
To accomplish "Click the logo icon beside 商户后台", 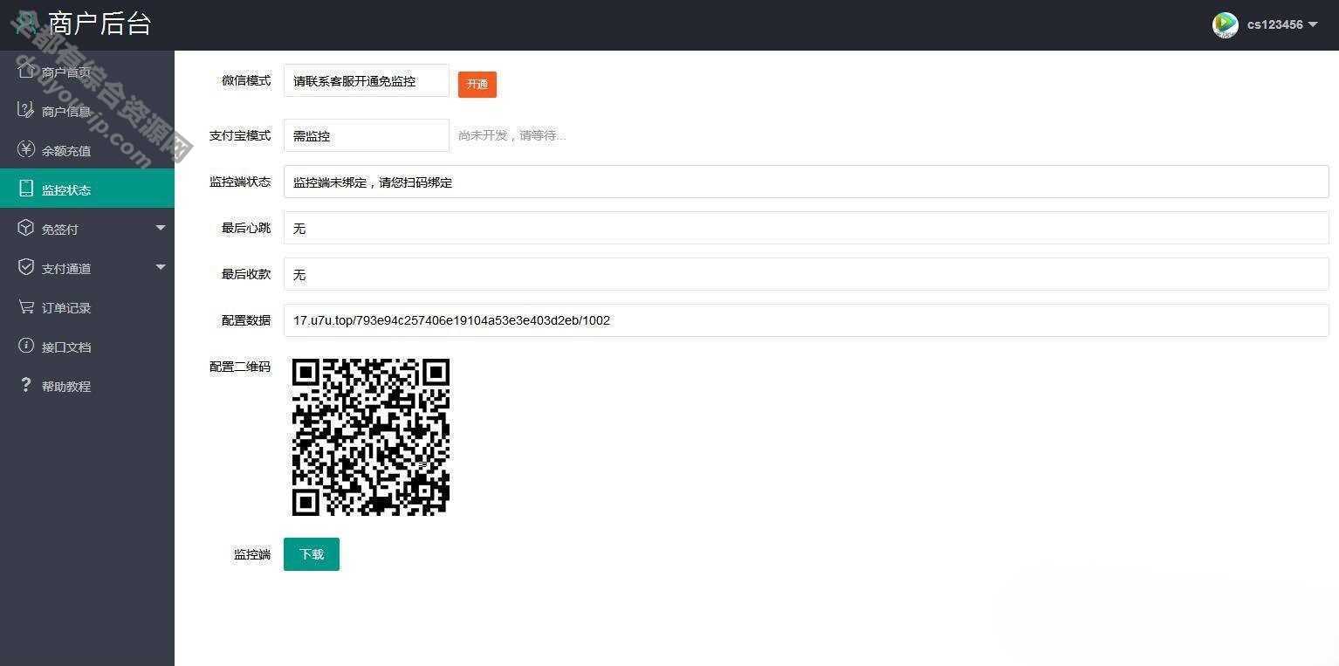I will 26,23.
